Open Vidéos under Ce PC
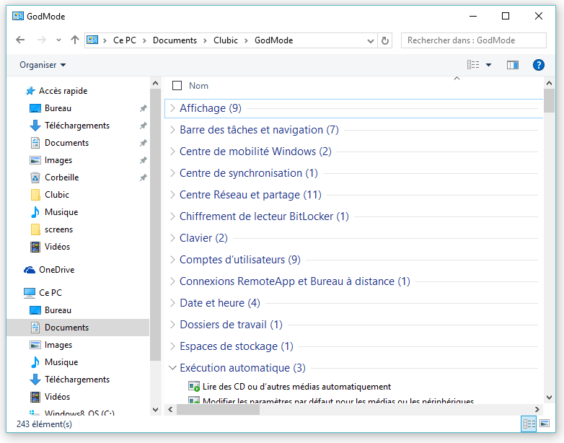The width and height of the screenshot is (564, 443). [x=57, y=397]
